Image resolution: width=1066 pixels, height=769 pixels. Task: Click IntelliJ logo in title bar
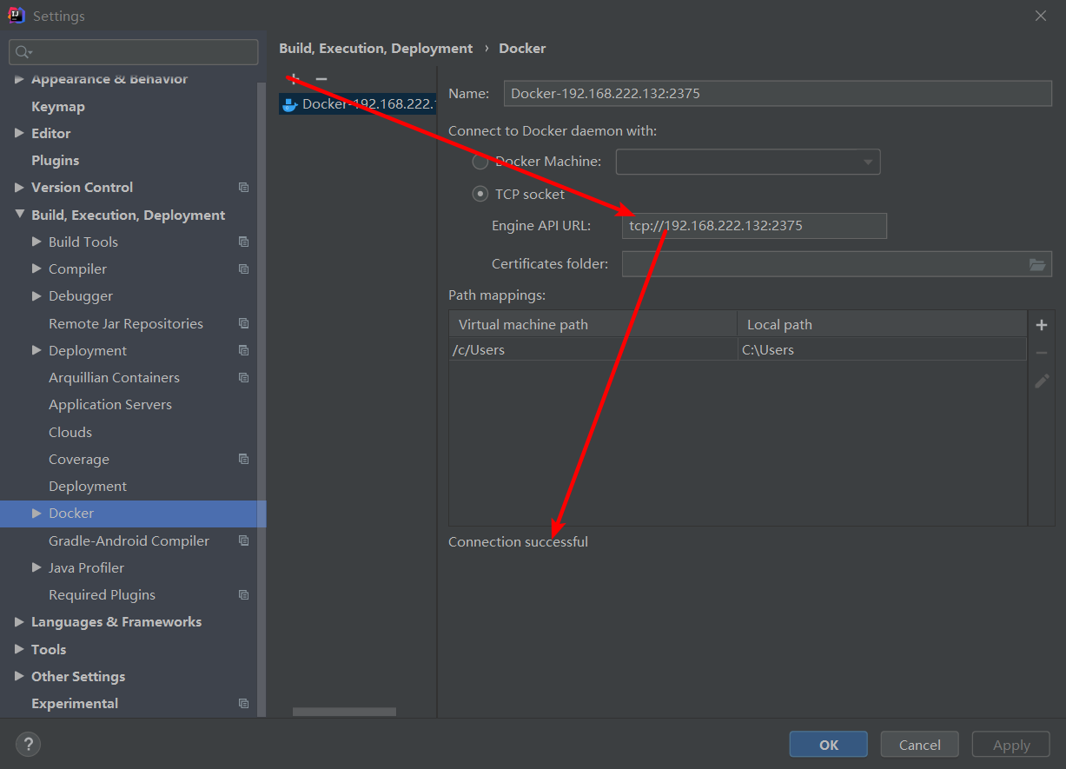17,16
